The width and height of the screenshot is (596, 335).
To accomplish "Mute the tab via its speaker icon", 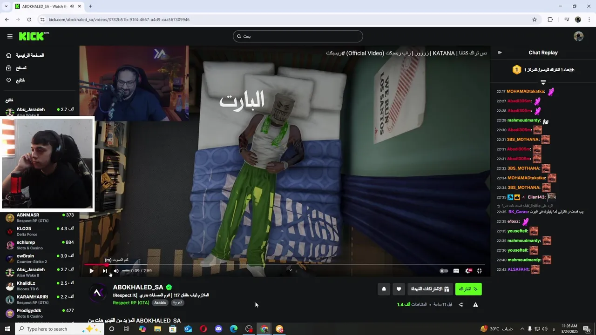I will pos(72,6).
